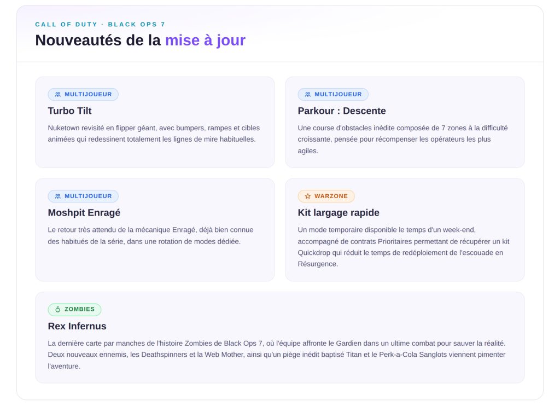Select the Multijoueur badge above Moshpit Enragé

pos(83,196)
